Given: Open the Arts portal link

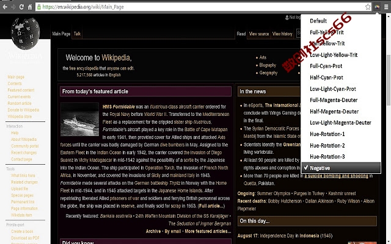Looking at the screenshot, I should click(x=263, y=57).
